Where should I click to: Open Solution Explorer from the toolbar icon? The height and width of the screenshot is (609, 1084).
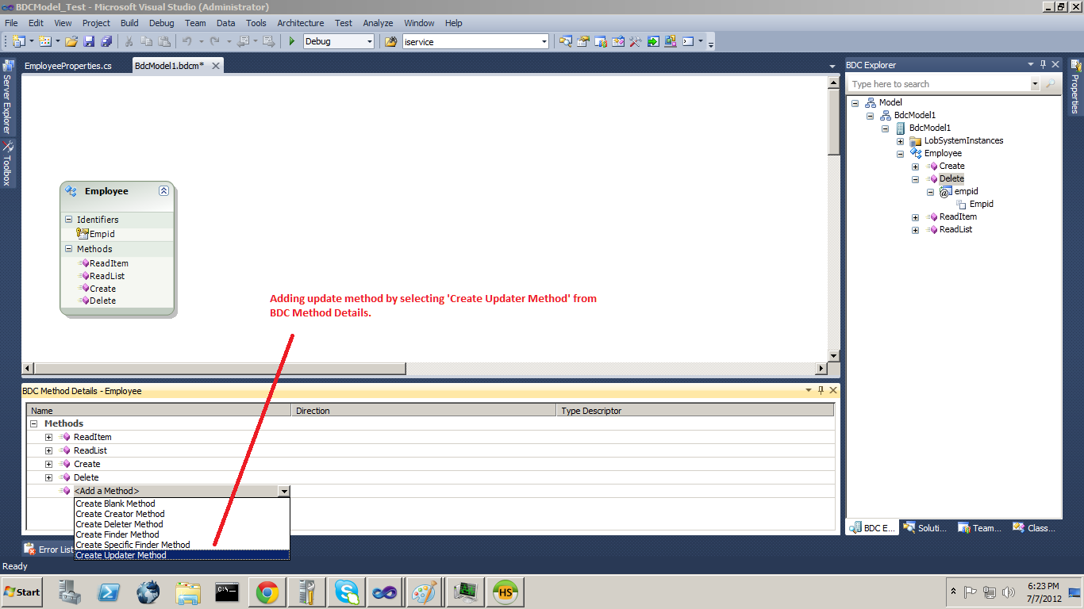click(566, 41)
